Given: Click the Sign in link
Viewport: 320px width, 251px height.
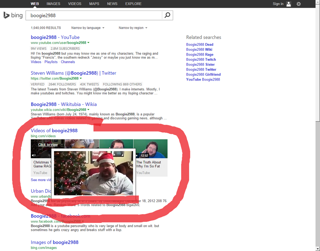Looking at the screenshot, I should tap(278, 4).
